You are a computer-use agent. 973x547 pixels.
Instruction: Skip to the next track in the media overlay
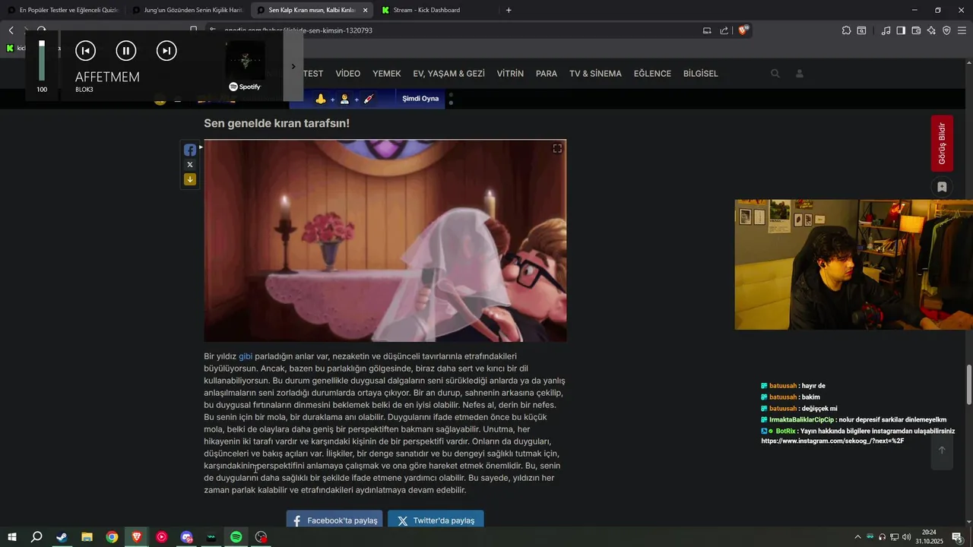(x=166, y=51)
